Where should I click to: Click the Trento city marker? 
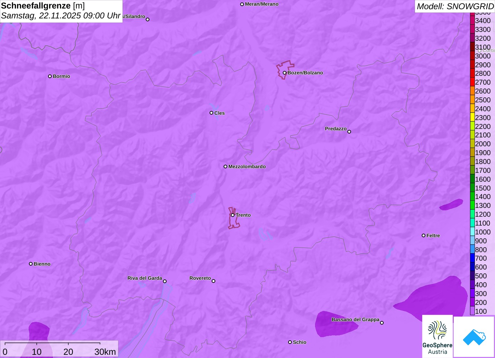233,215
